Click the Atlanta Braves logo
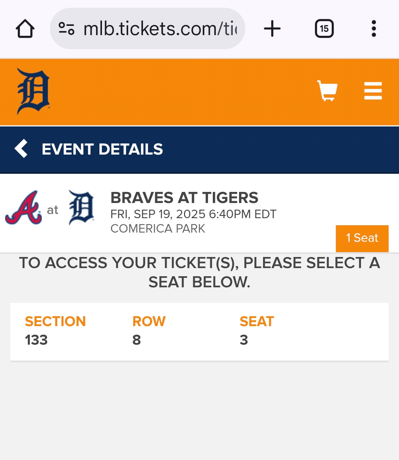This screenshot has height=460, width=399. tap(23, 208)
